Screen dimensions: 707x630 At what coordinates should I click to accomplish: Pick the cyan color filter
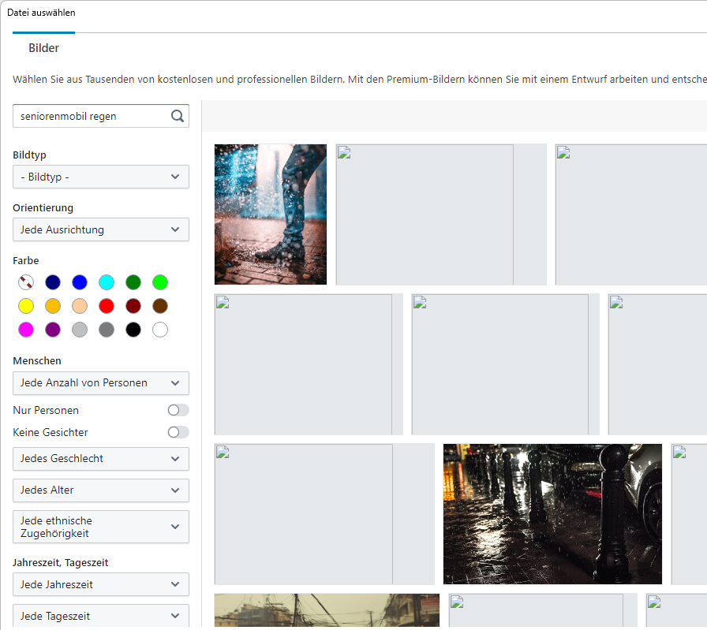(x=107, y=282)
